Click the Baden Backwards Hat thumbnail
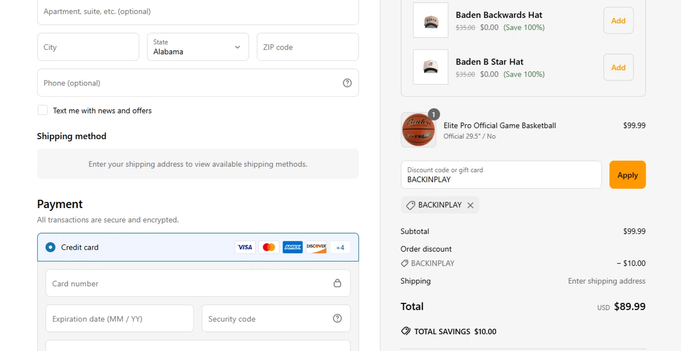Viewport: 681px width, 351px height. 430,20
